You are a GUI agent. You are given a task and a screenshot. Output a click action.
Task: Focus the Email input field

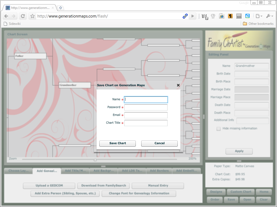pyautogui.click(x=146, y=115)
